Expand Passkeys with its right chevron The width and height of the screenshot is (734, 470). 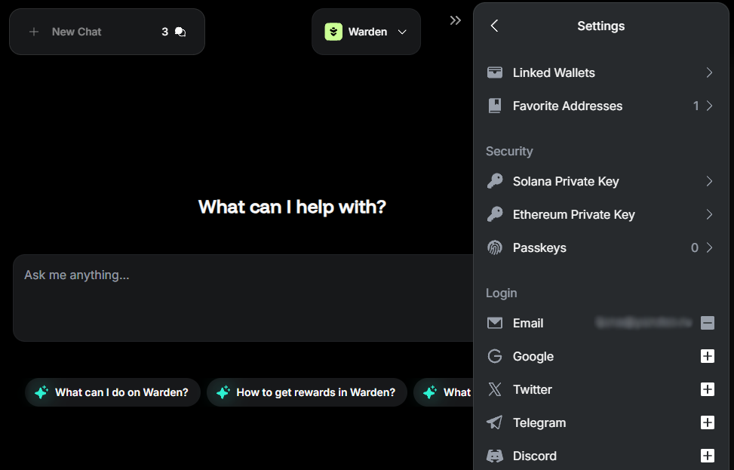[710, 247]
